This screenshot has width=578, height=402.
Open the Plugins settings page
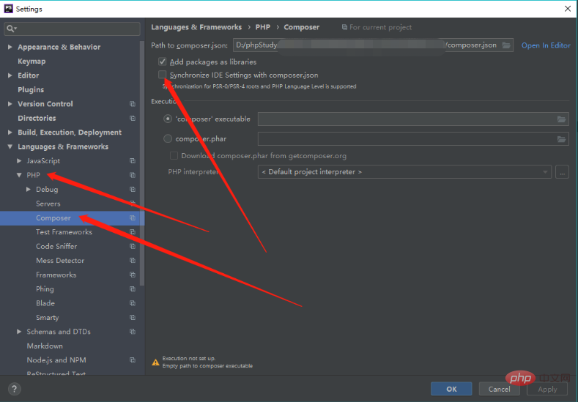coord(31,89)
